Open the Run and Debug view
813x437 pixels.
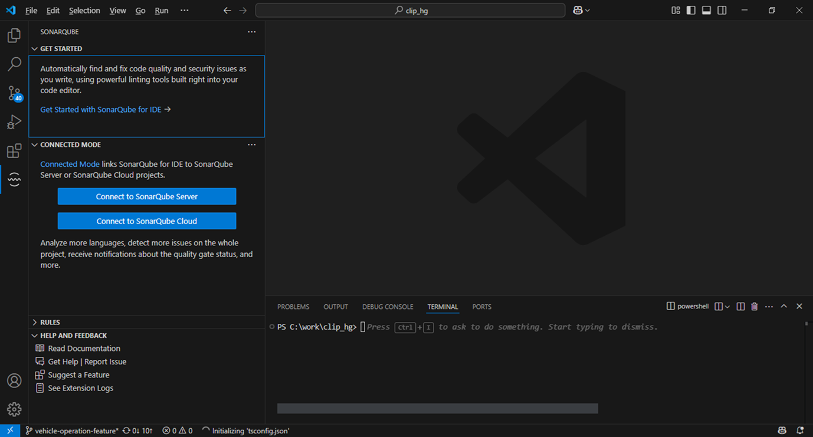14,122
